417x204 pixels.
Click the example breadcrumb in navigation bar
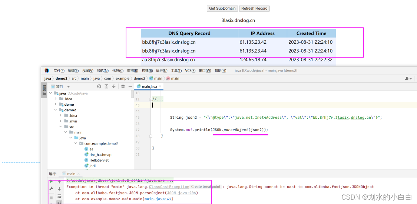(x=122, y=79)
